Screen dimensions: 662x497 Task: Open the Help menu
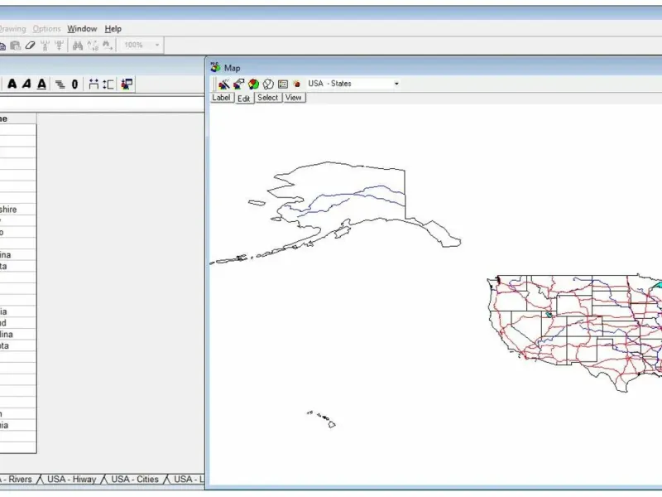click(113, 29)
